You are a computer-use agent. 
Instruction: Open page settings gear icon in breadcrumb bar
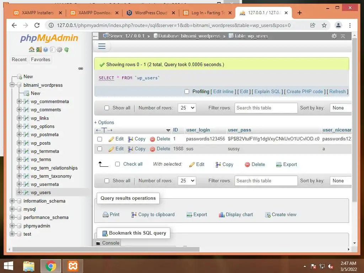(334, 36)
